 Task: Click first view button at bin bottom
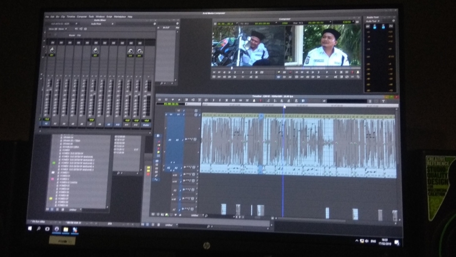pyautogui.click(x=47, y=209)
